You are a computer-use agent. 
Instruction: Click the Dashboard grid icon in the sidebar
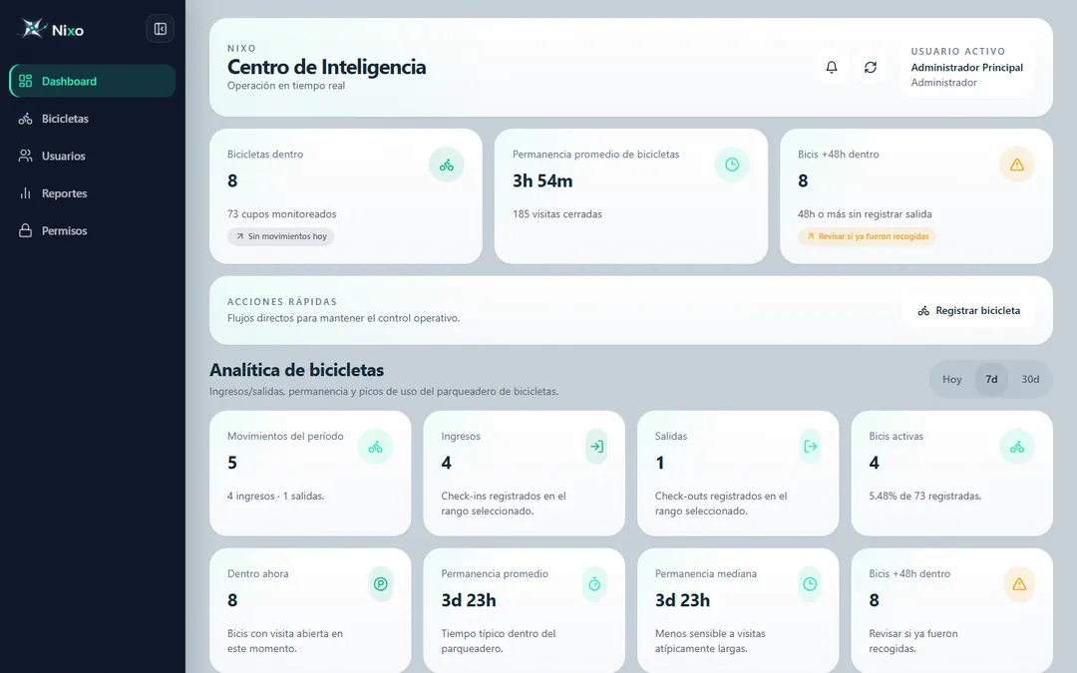coord(25,81)
